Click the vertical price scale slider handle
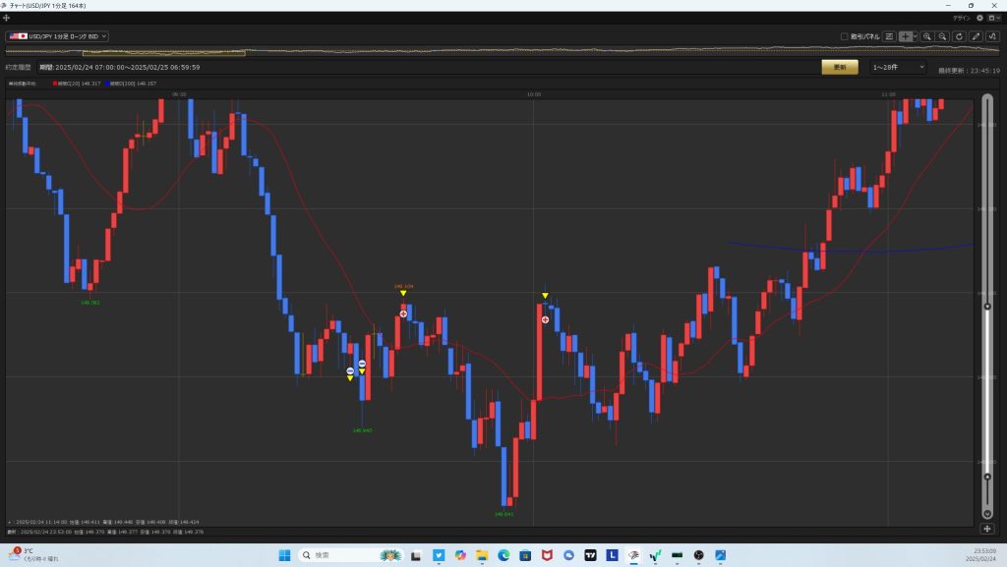The height and width of the screenshot is (567, 1007). pos(987,308)
